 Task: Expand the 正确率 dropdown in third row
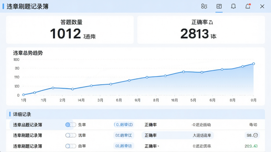point(152,146)
